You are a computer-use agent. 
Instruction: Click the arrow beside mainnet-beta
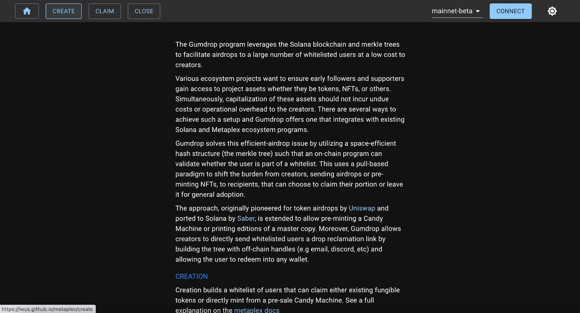[x=478, y=11]
